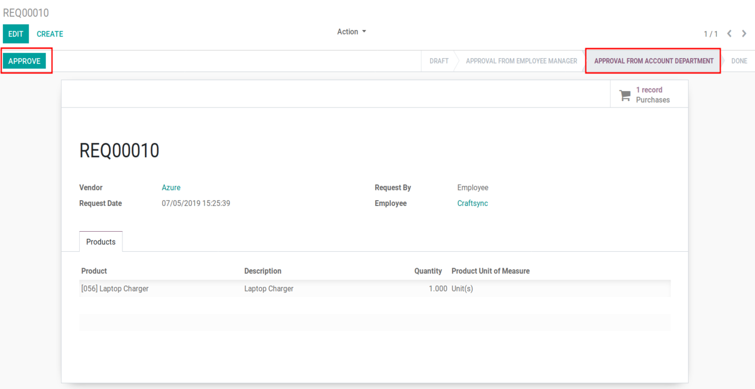Select Approval From Account Department stage
Viewport: 755px width, 389px height.
tap(654, 61)
